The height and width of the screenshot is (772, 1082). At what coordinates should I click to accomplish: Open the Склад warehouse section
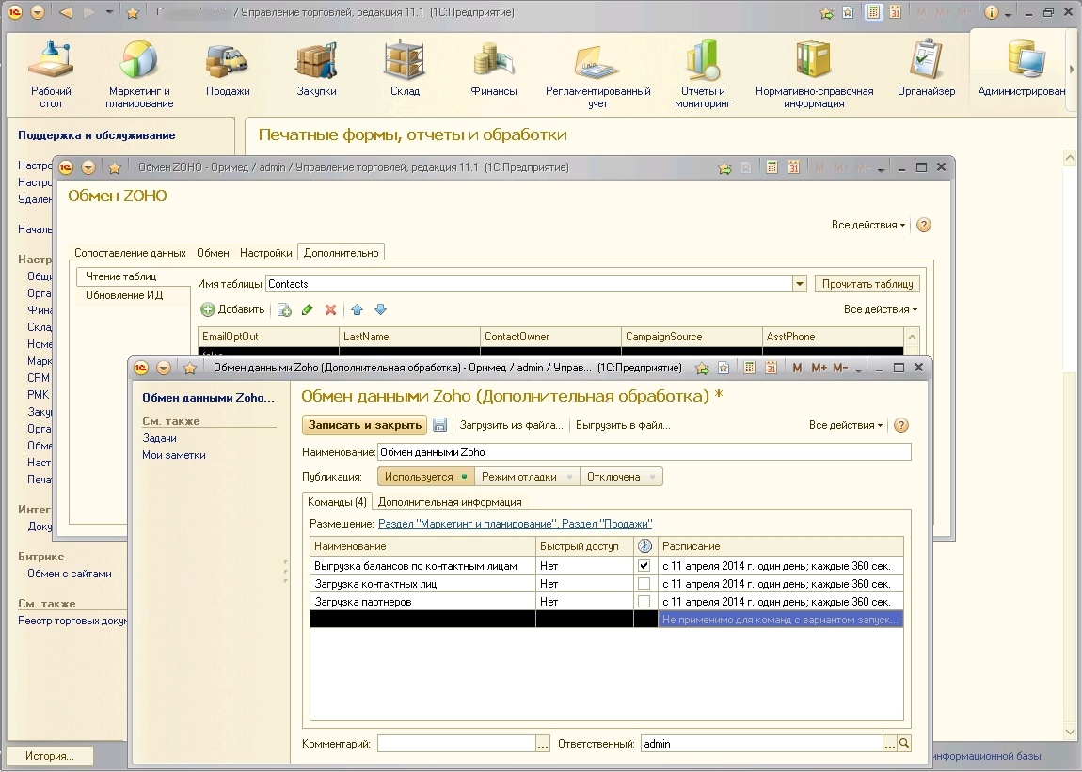(406, 69)
